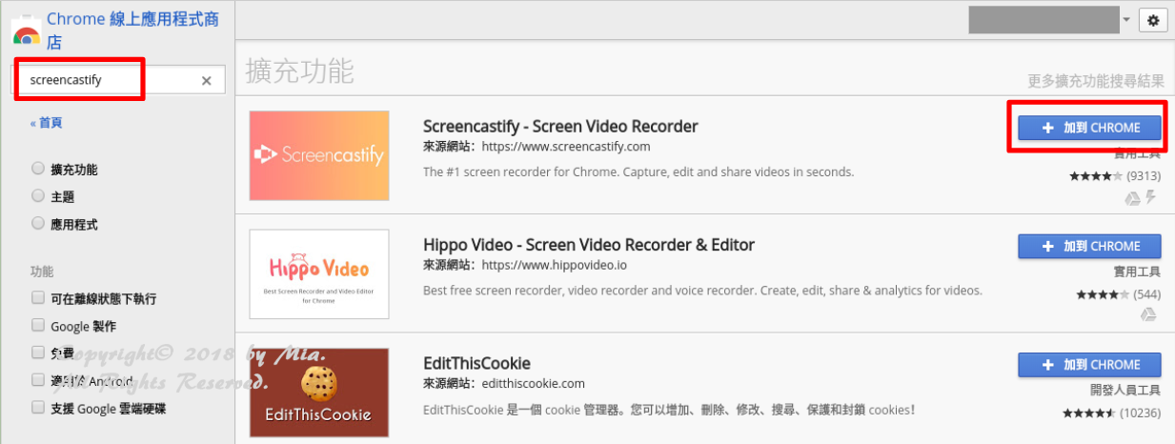The width and height of the screenshot is (1175, 444).
Task: Tick the Google 製作 checkbox
Action: [x=38, y=326]
